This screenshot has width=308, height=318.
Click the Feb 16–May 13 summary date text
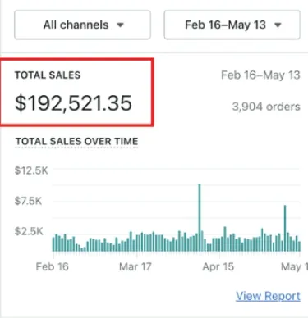pos(260,75)
